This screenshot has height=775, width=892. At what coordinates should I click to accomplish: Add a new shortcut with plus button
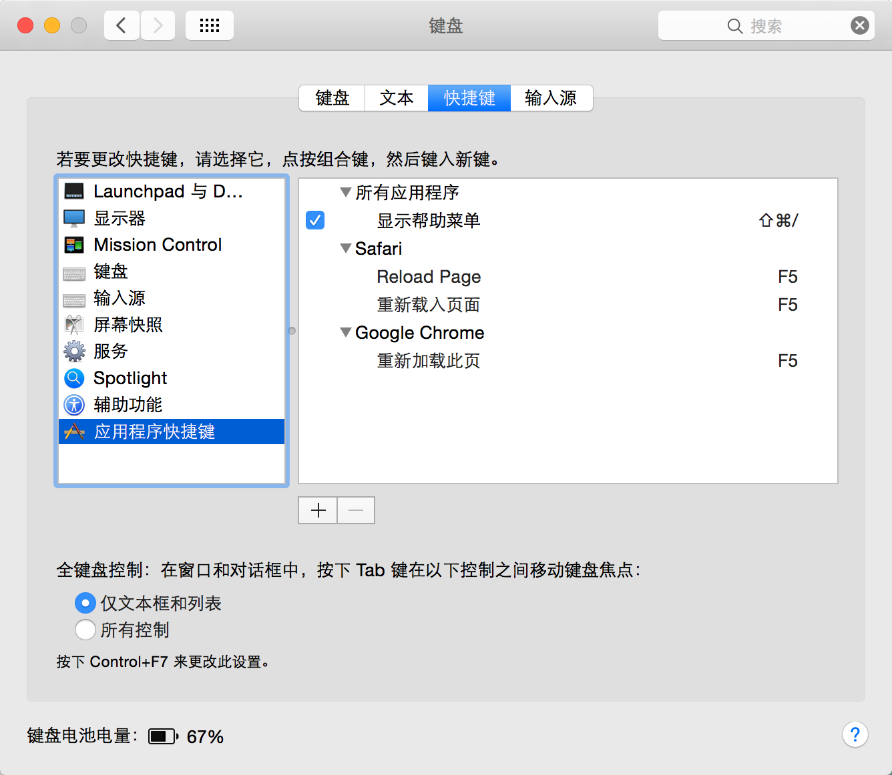(x=318, y=510)
